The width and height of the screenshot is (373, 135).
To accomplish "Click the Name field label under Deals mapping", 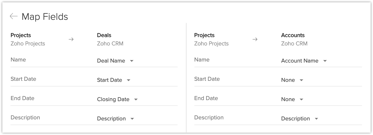I will tap(18, 60).
